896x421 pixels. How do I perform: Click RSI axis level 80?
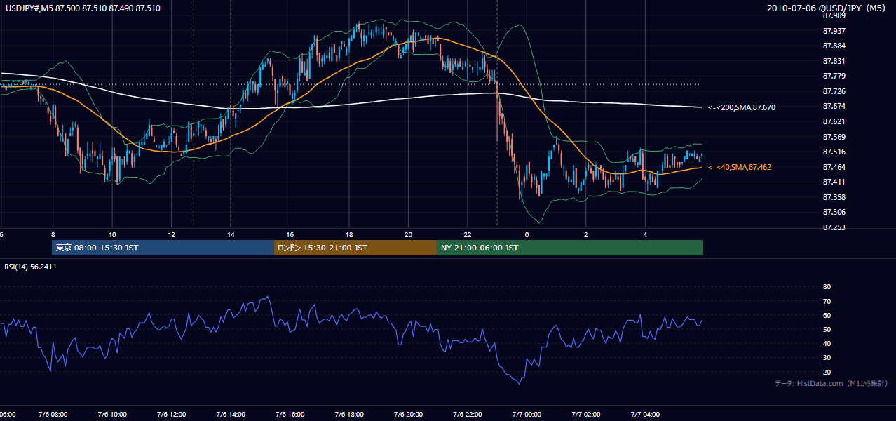827,287
